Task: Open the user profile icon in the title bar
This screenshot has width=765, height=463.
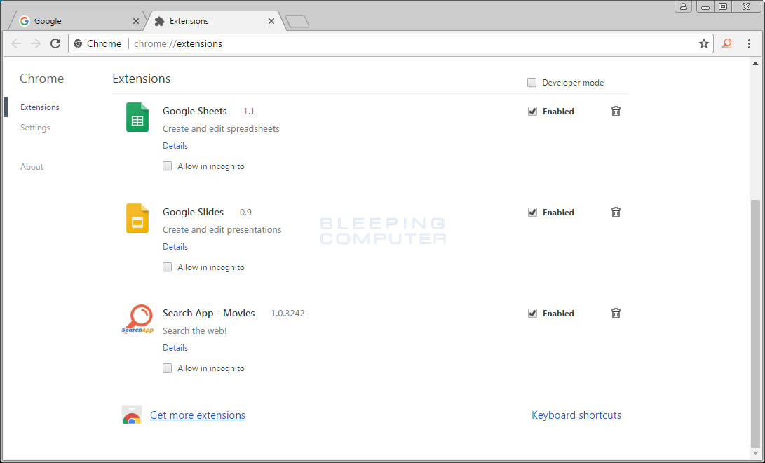Action: click(x=684, y=6)
